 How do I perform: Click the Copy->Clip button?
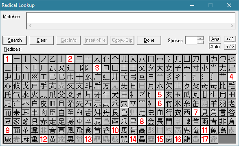tap(122, 40)
